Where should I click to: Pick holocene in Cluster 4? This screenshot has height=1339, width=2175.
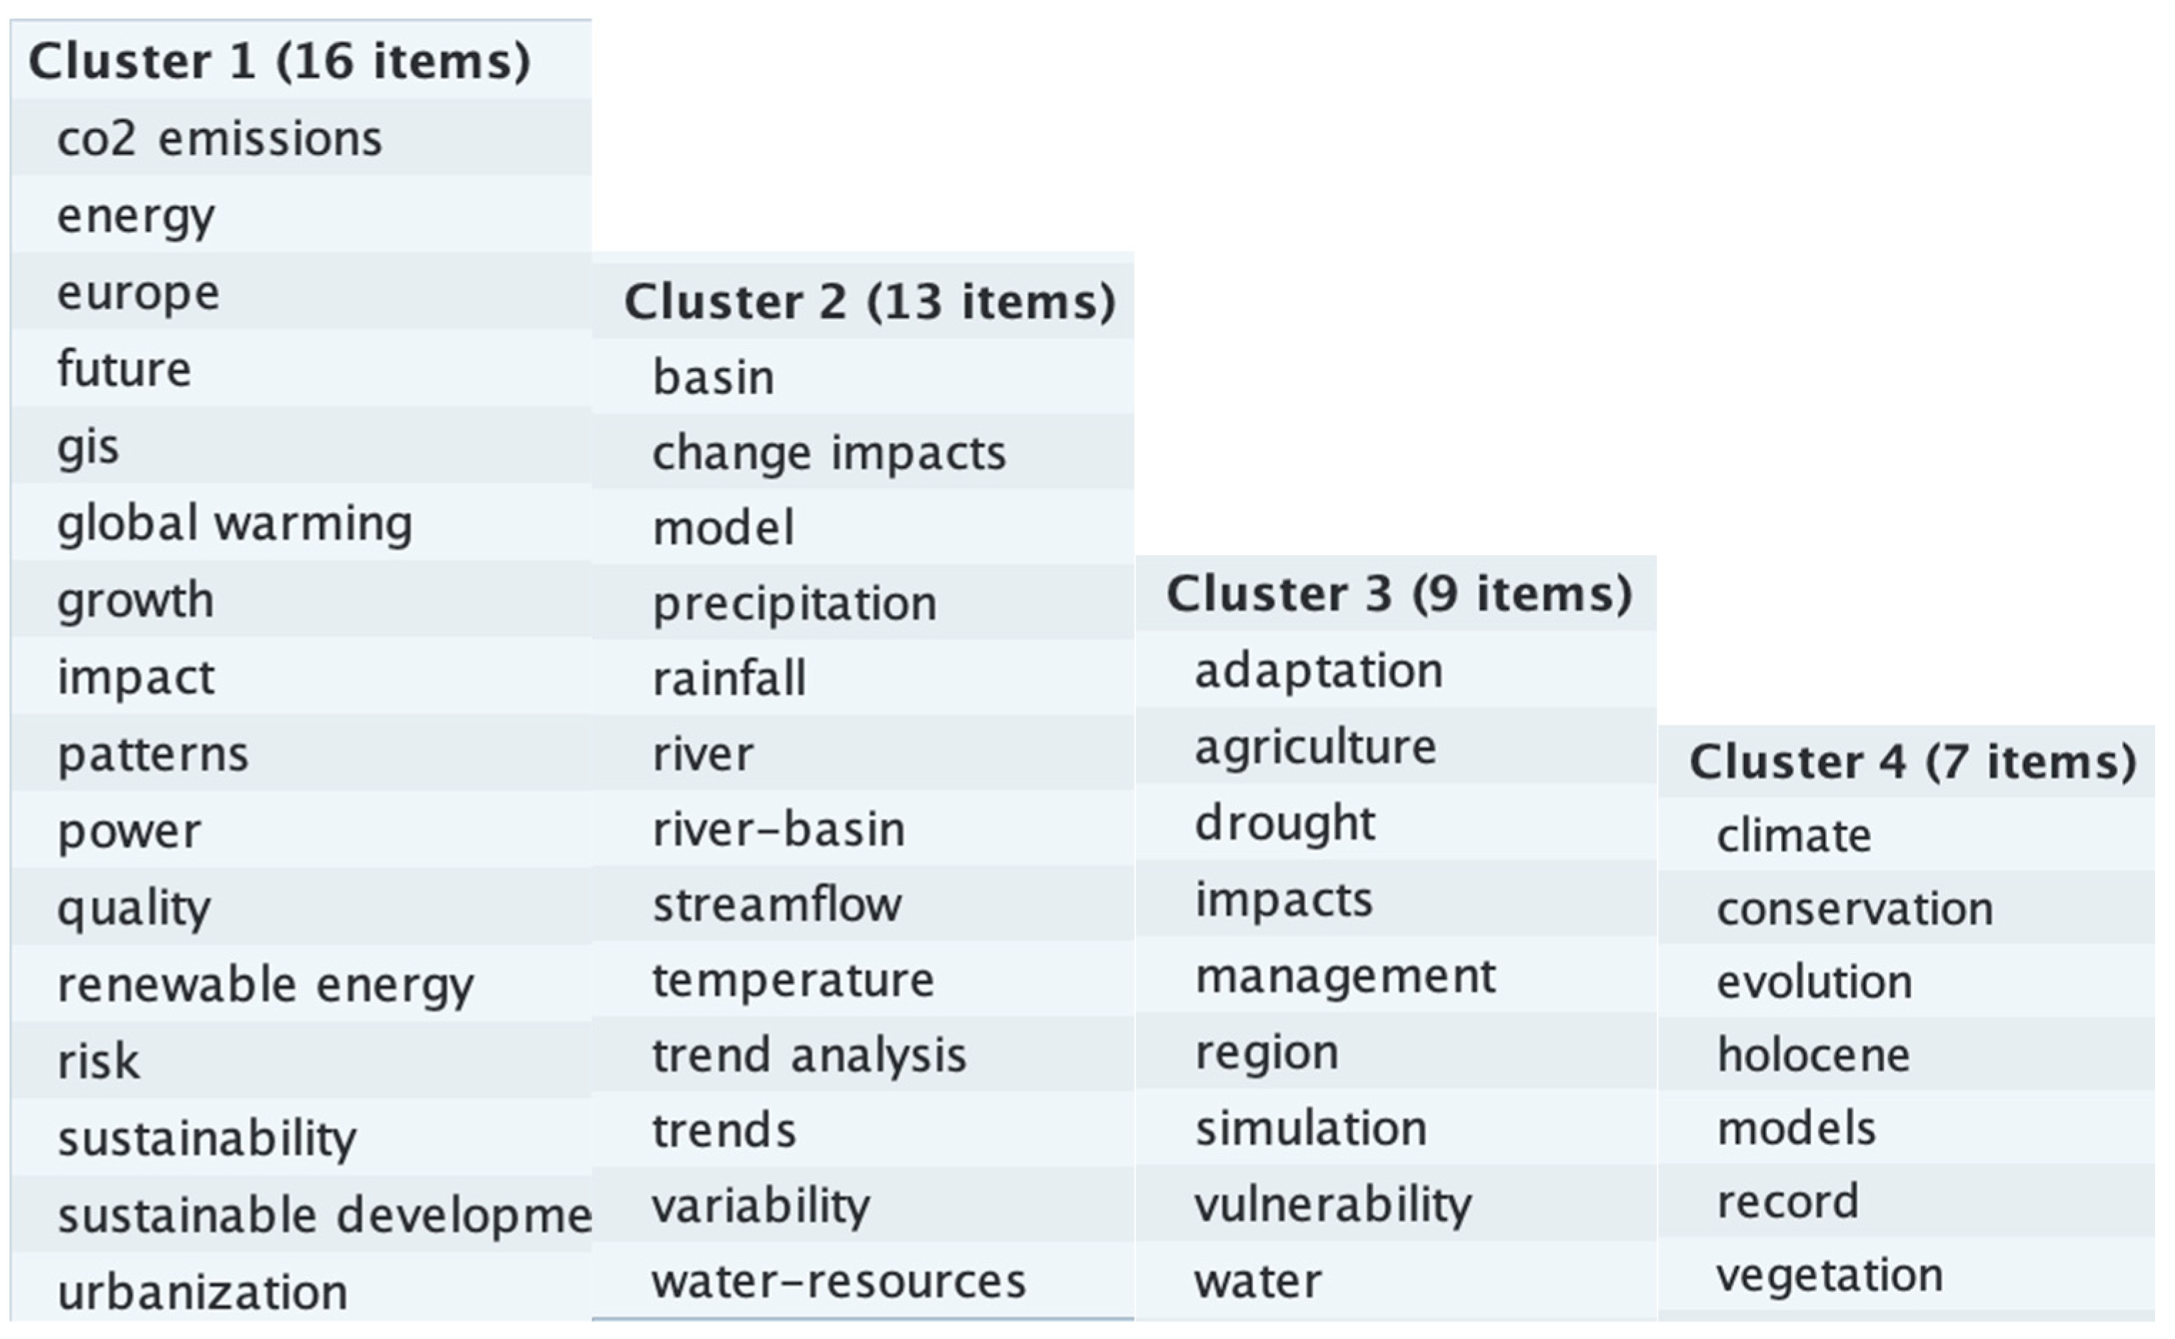(x=1907, y=1055)
